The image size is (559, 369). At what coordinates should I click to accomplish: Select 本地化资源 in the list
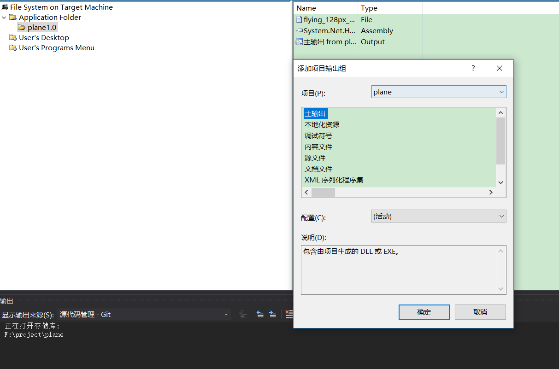pos(322,124)
